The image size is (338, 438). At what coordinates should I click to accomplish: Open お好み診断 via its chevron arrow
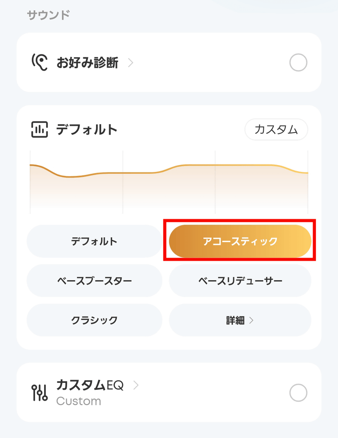coord(130,63)
